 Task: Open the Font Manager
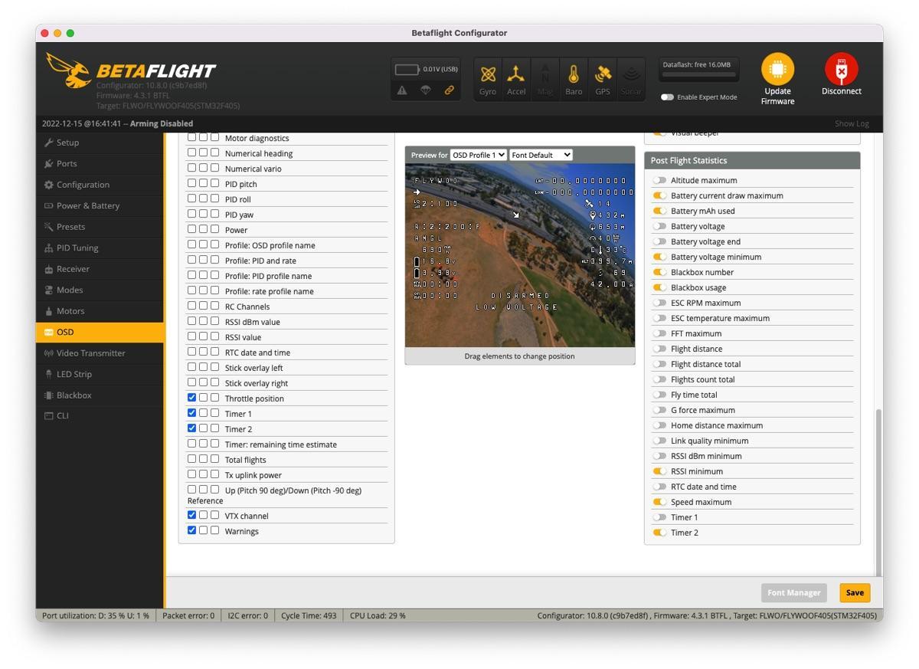click(x=794, y=592)
